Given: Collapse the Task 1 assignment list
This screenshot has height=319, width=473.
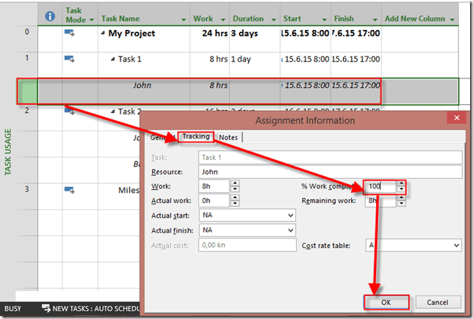Looking at the screenshot, I should tap(112, 59).
